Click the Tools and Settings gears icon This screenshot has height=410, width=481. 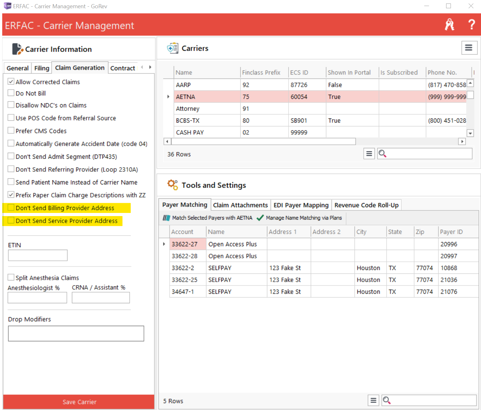tap(173, 185)
